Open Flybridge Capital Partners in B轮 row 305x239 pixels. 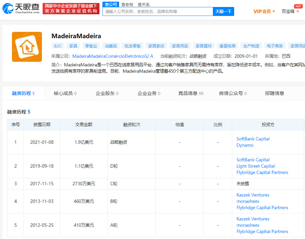tap(262, 207)
